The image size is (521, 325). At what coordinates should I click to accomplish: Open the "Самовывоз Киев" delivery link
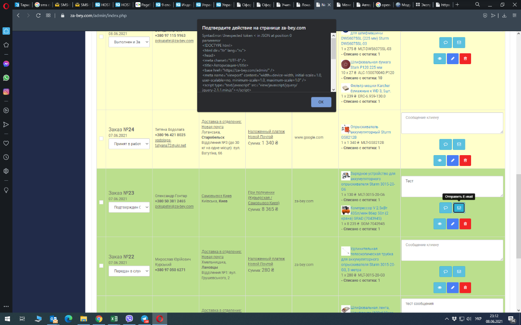tap(217, 196)
